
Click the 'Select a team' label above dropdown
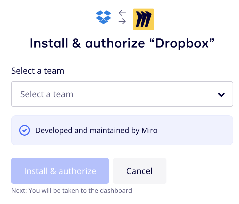pos(38,71)
